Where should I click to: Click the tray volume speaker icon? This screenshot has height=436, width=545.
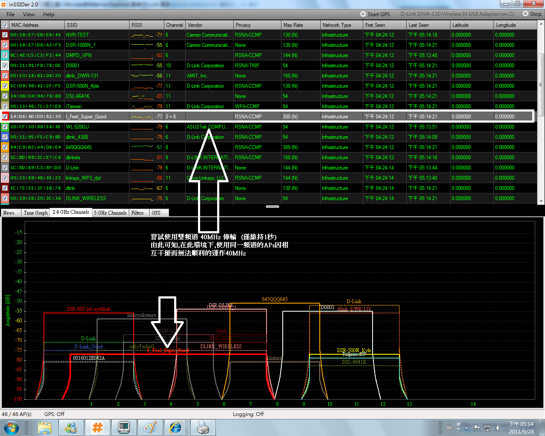tap(497, 427)
